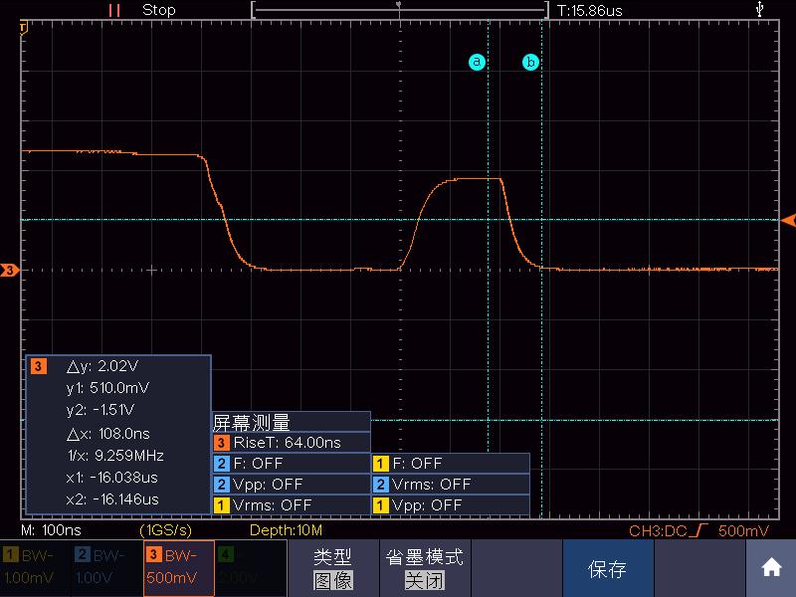The image size is (796, 597).
Task: Click the 保存 save button
Action: click(608, 567)
